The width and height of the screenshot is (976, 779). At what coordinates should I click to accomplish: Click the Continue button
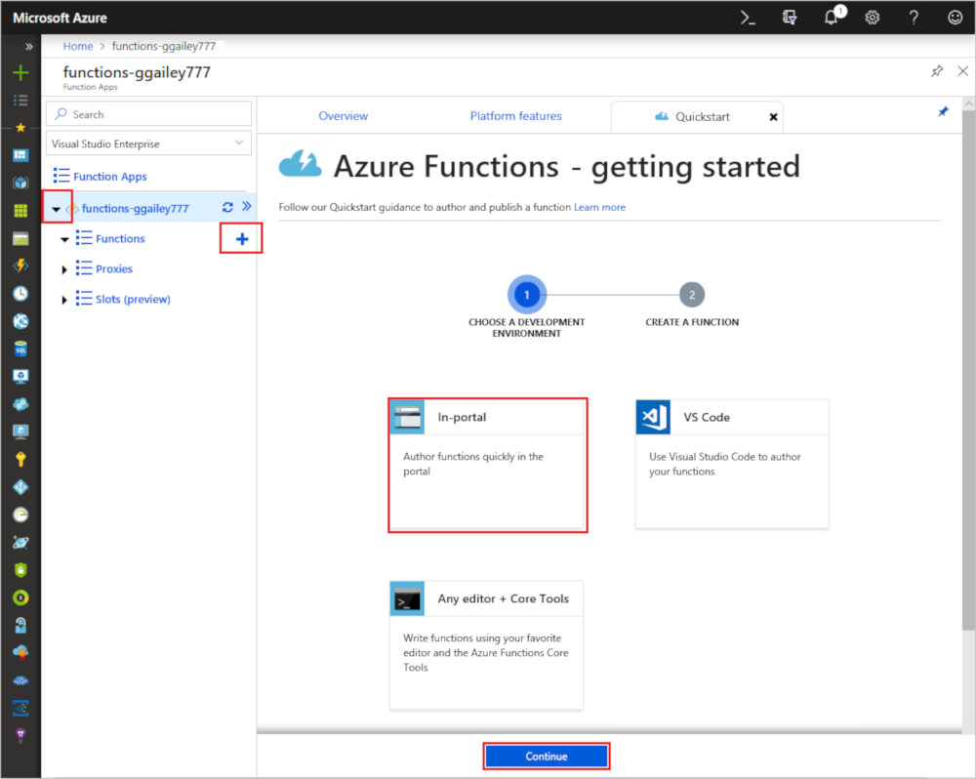[x=547, y=757]
